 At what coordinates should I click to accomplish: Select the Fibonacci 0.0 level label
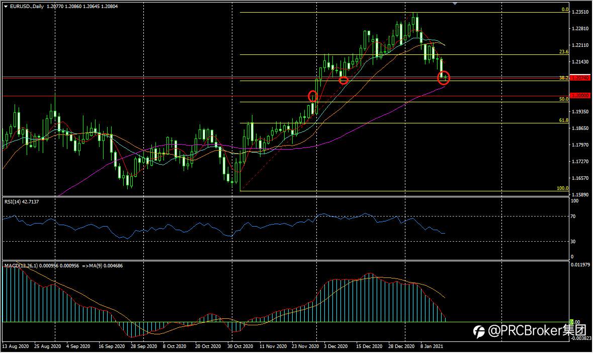coord(565,10)
